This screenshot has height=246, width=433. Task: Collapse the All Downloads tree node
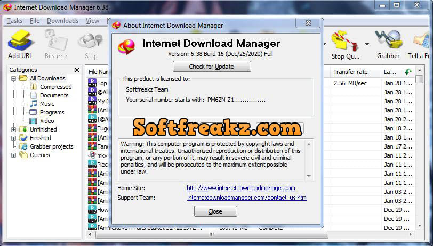point(13,79)
